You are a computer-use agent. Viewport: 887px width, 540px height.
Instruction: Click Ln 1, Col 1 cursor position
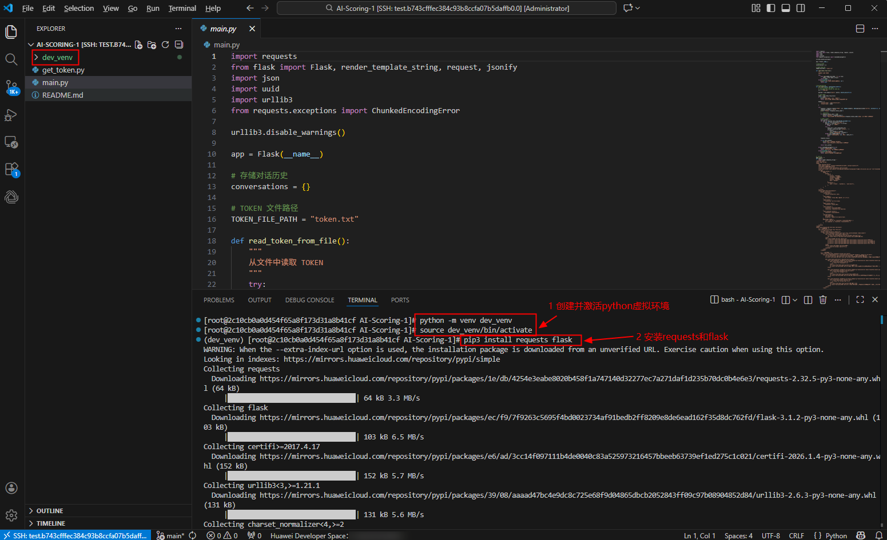point(699,535)
